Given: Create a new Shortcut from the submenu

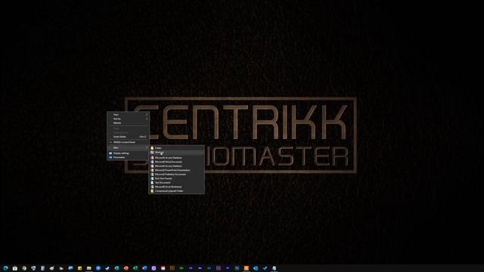Looking at the screenshot, I should pyautogui.click(x=176, y=153).
